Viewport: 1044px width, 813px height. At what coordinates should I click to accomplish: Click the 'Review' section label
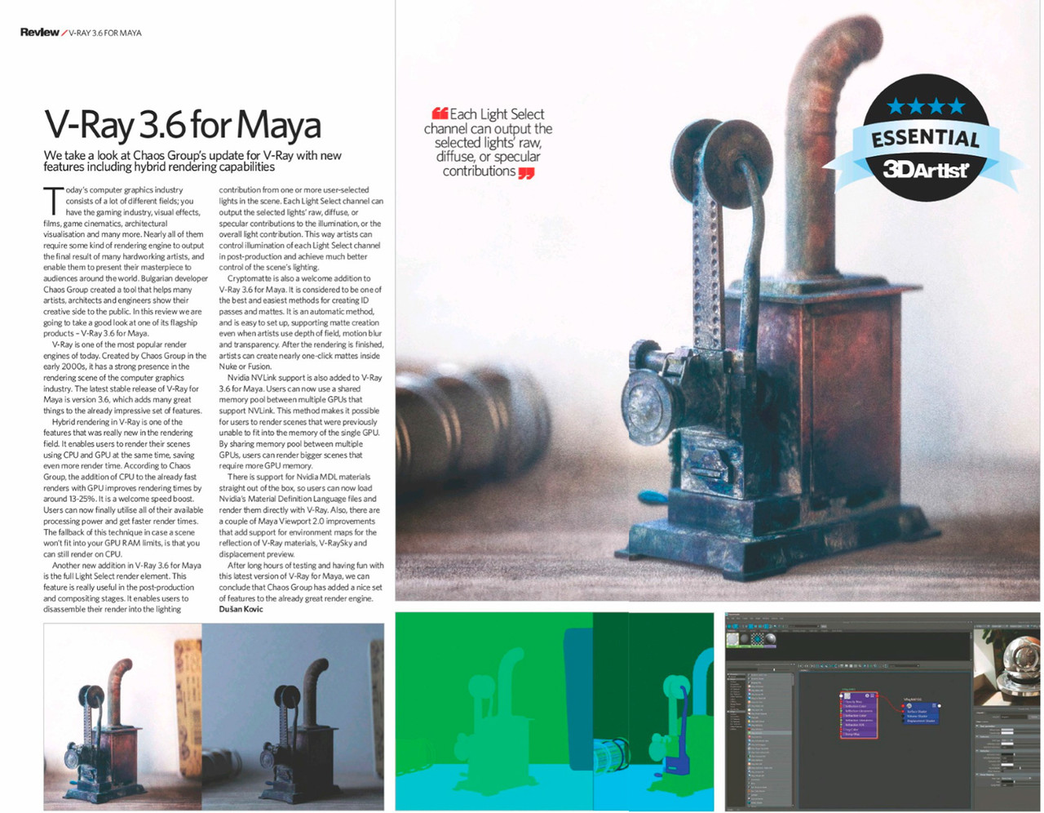[39, 33]
